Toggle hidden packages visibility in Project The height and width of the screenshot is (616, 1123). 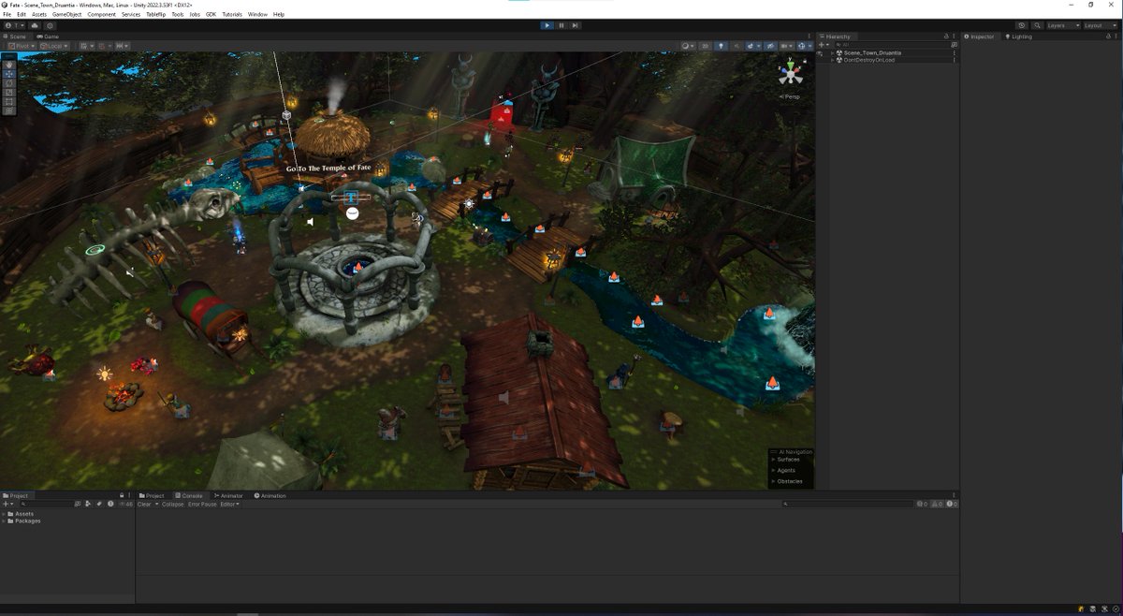(126, 504)
